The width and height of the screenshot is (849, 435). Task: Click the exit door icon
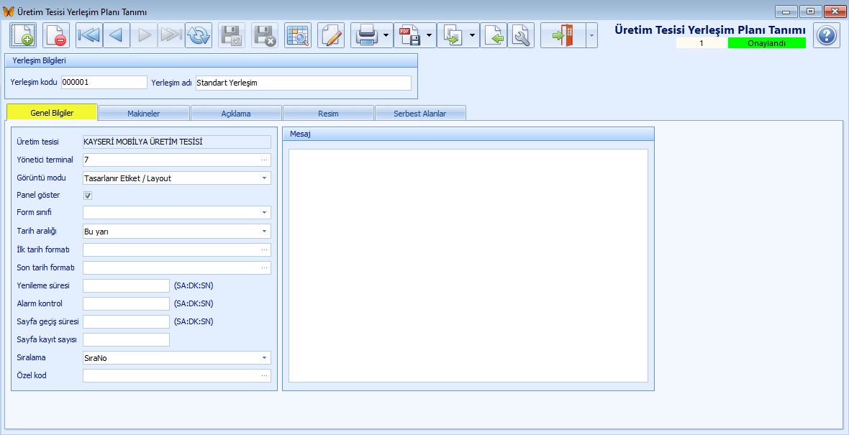(563, 36)
